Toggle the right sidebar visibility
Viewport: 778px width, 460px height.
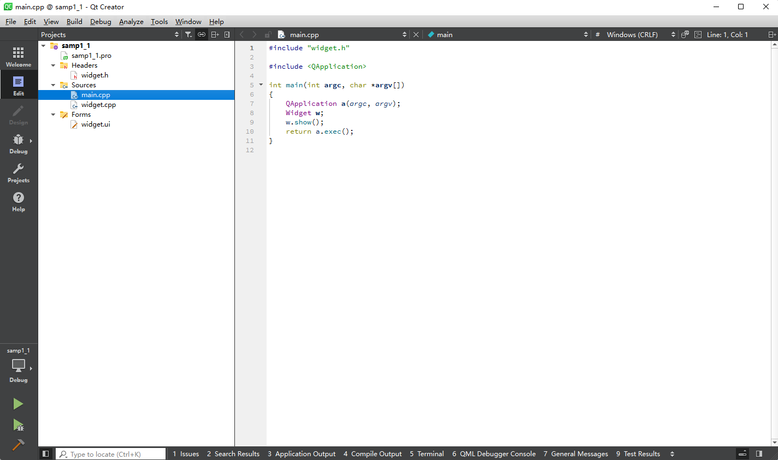[759, 453]
